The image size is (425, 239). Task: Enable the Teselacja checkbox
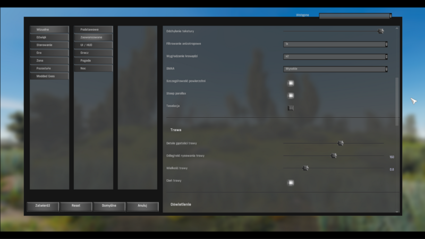tap(291, 108)
